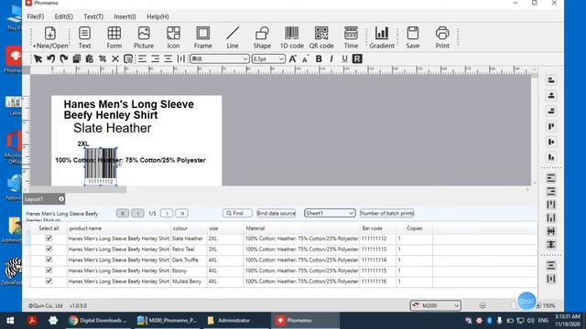Image resolution: width=586 pixels, height=329 pixels.
Task: Open the Sheet1 sheet selector
Action: tap(330, 213)
